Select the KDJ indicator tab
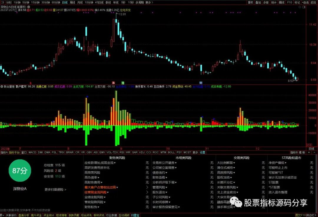The image size is (318, 217). pos(142,152)
